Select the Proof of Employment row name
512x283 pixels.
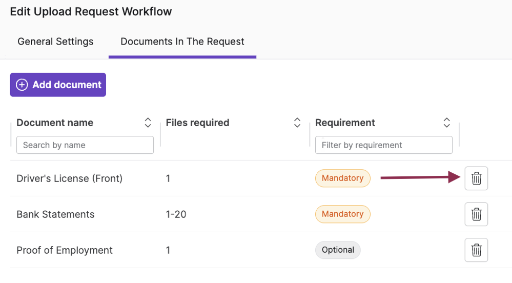65,250
